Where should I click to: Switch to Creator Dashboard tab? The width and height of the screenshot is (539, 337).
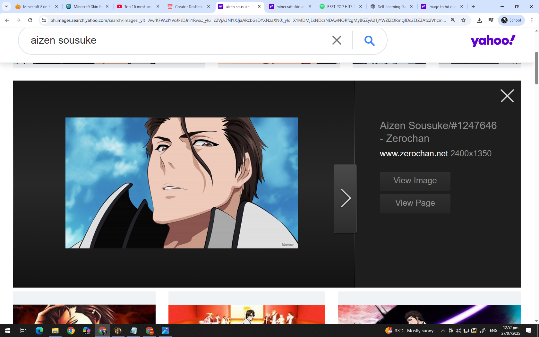click(189, 6)
